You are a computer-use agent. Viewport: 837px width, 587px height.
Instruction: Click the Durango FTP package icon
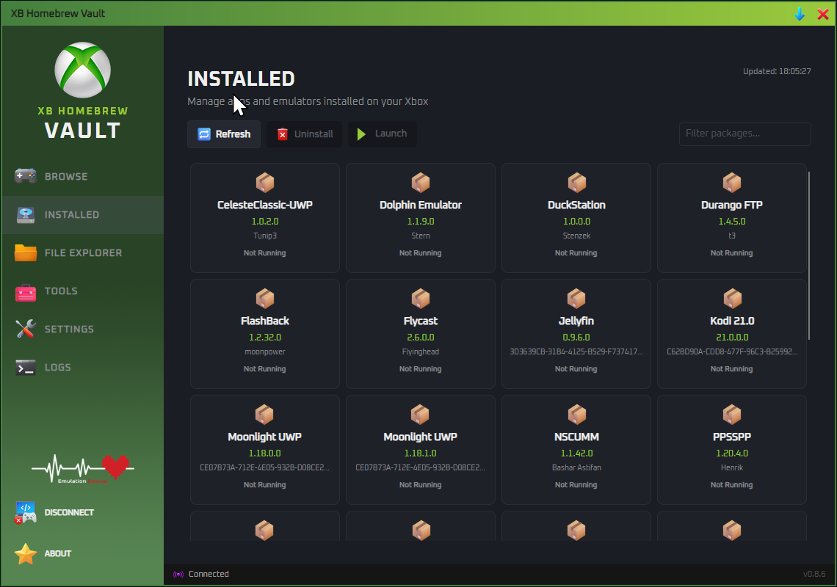pyautogui.click(x=732, y=183)
